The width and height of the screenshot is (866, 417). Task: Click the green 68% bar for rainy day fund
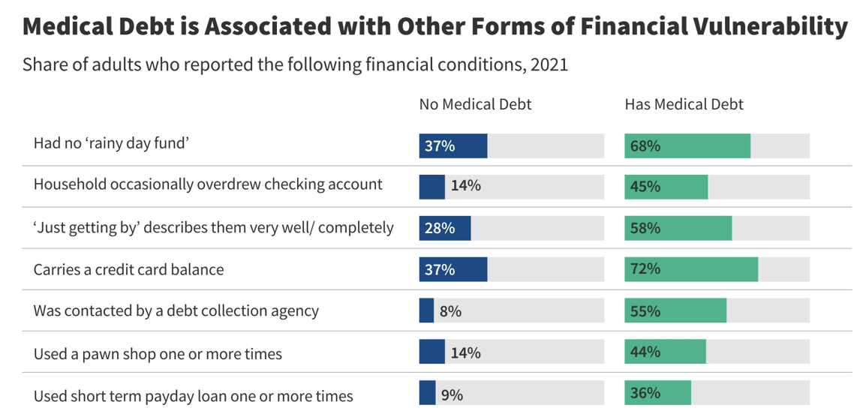[x=687, y=146]
